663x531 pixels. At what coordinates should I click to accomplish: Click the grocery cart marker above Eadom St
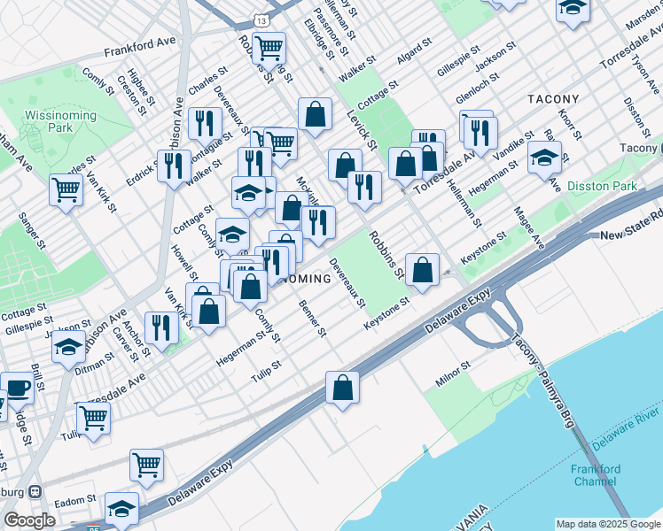(147, 466)
